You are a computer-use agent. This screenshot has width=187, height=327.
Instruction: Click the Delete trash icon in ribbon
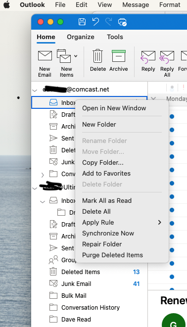tap(98, 56)
